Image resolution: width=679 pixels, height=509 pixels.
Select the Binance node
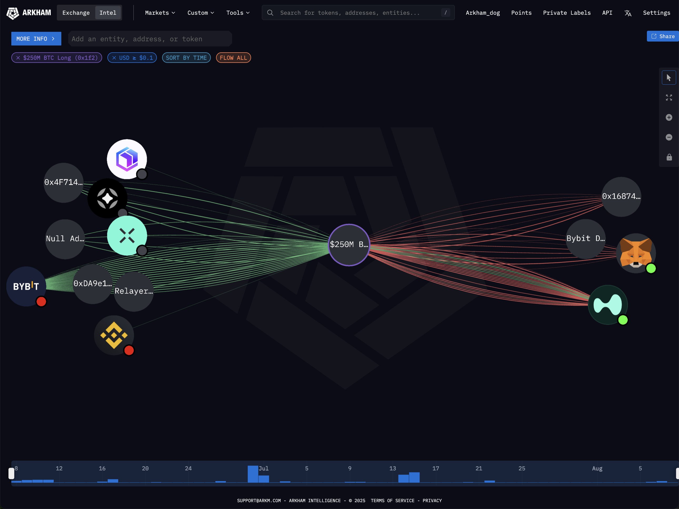114,335
